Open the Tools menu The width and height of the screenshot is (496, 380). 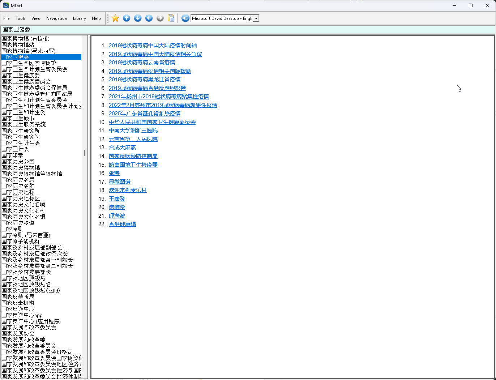[x=21, y=18]
